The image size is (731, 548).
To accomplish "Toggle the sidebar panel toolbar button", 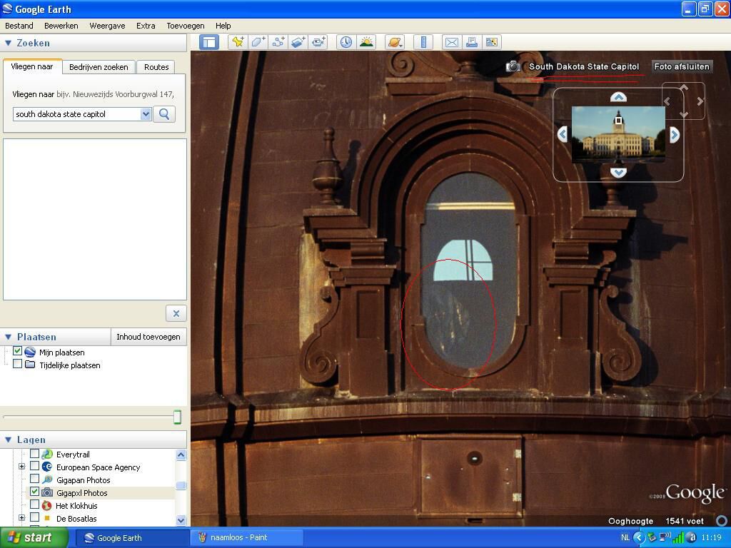I will (x=209, y=42).
